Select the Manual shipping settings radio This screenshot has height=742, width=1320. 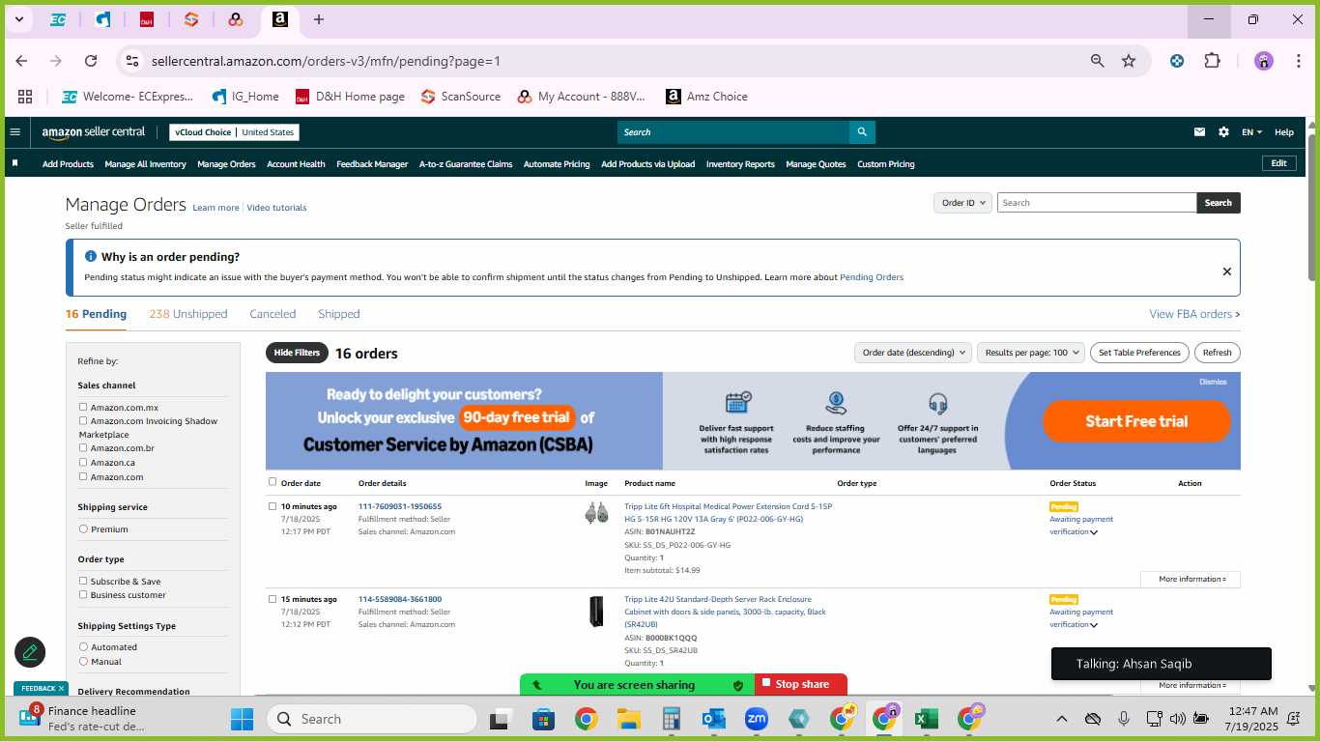click(x=83, y=662)
